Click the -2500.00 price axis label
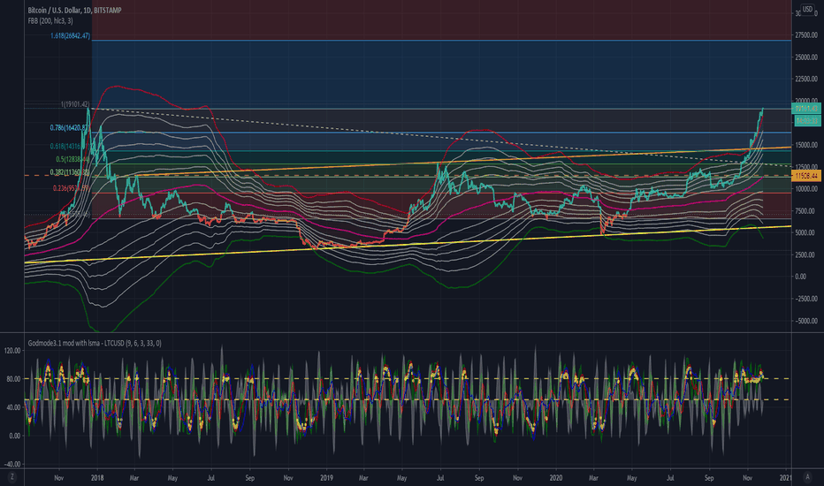 point(808,299)
